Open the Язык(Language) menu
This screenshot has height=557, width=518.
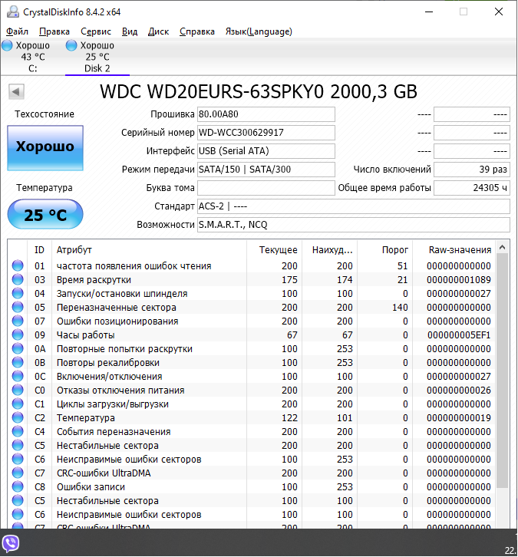pos(258,31)
